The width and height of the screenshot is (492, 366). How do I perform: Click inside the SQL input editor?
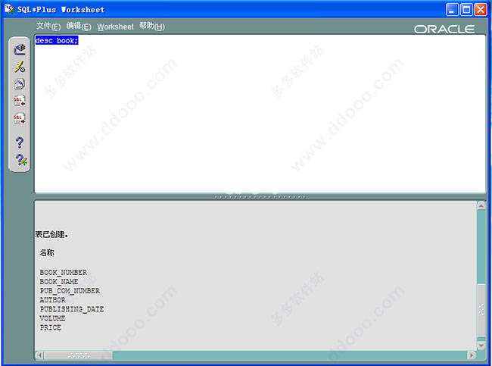(260, 114)
